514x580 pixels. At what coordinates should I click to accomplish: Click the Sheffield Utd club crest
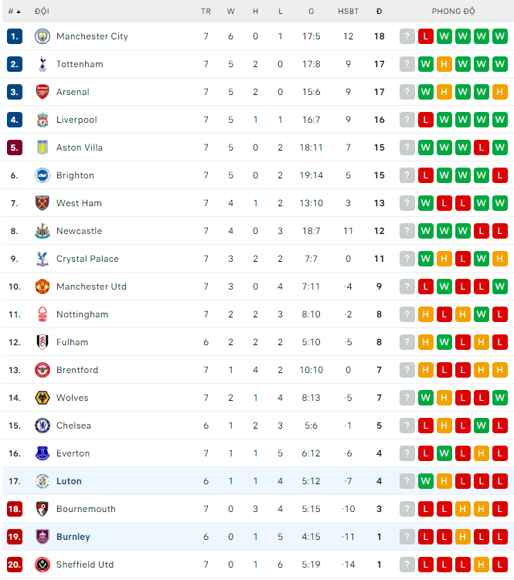point(43,565)
